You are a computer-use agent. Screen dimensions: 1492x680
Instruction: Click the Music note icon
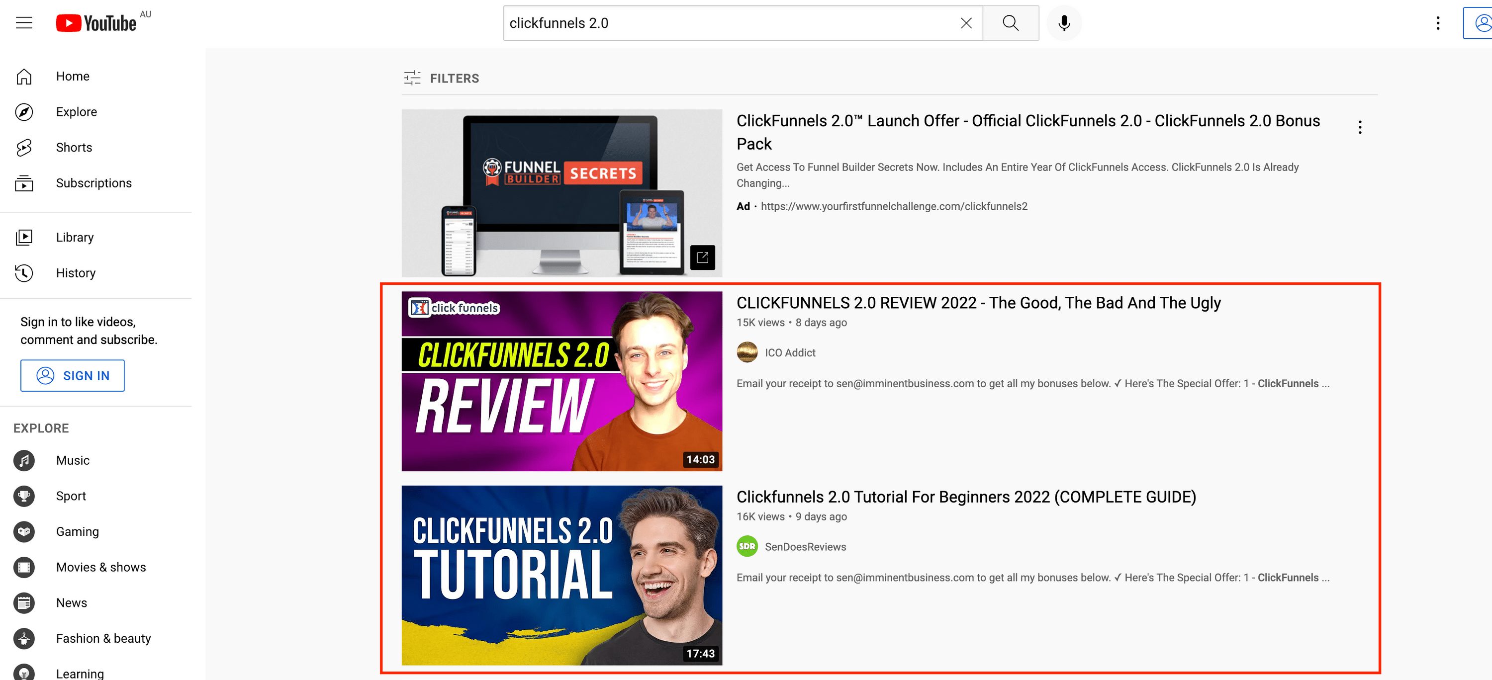pos(24,460)
